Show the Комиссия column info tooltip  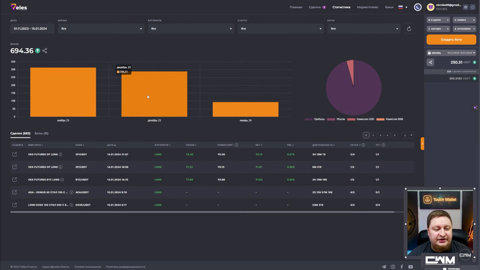pos(236,145)
